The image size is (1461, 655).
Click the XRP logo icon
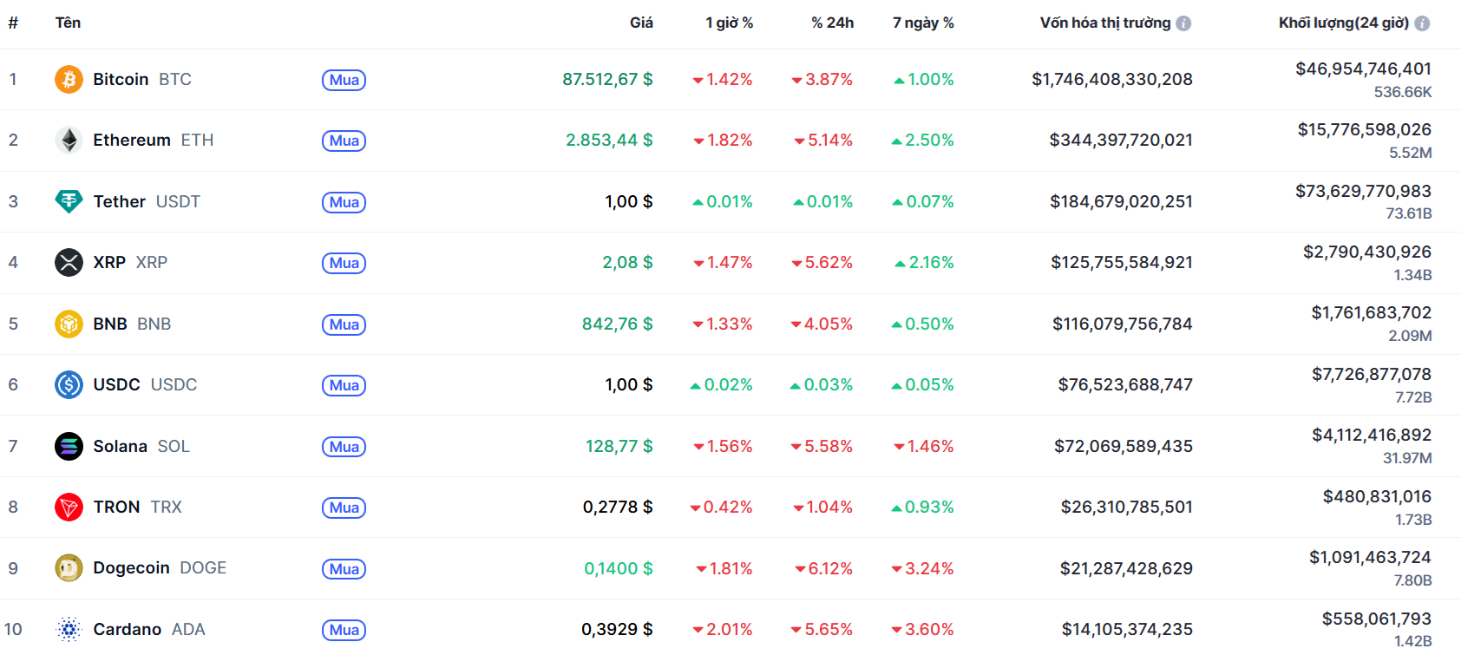pos(69,262)
